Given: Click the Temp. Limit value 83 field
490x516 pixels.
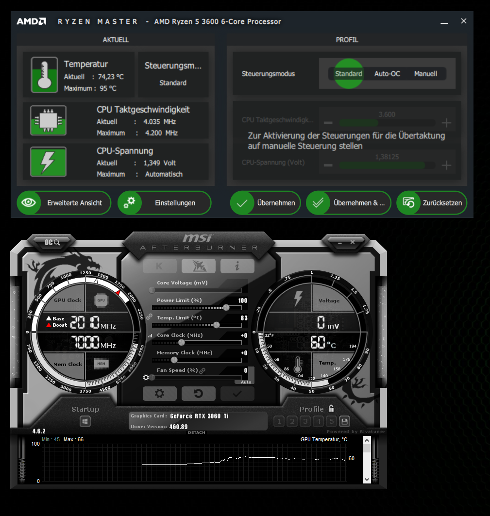Looking at the screenshot, I should click(x=244, y=318).
